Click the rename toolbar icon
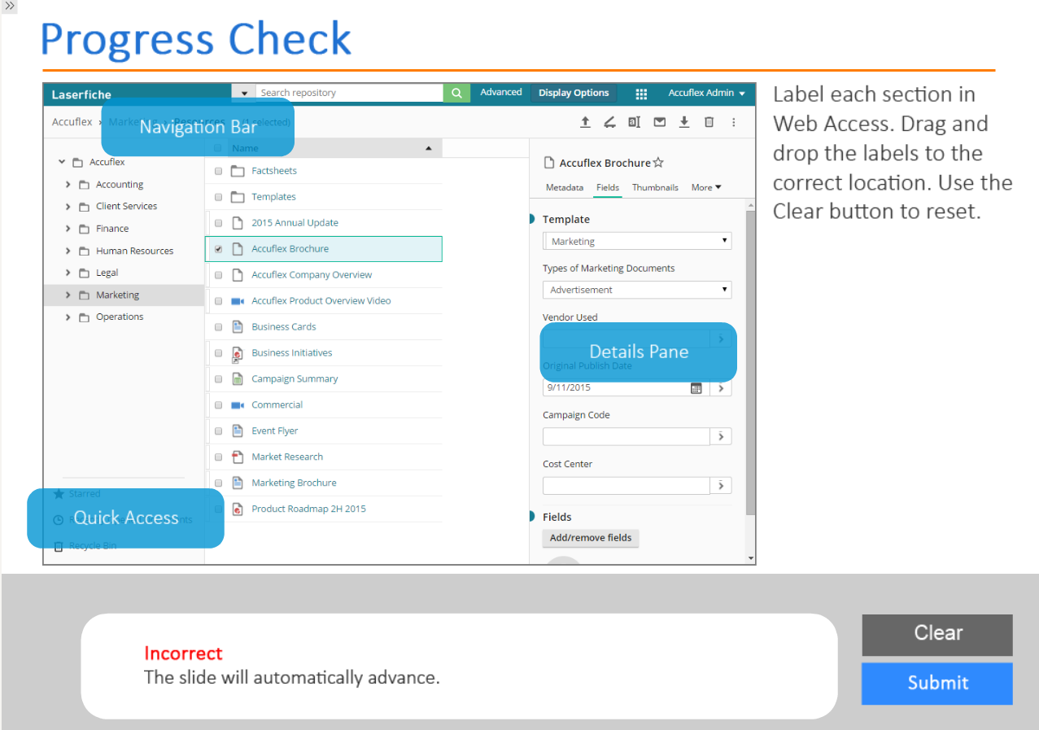Image resolution: width=1039 pixels, height=730 pixels. [634, 122]
